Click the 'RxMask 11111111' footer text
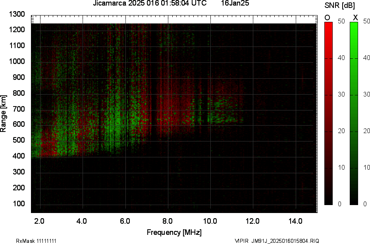 pos(36,241)
